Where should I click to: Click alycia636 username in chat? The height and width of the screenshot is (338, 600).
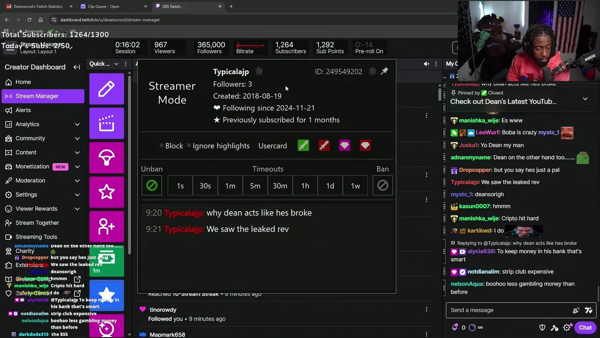click(480, 251)
